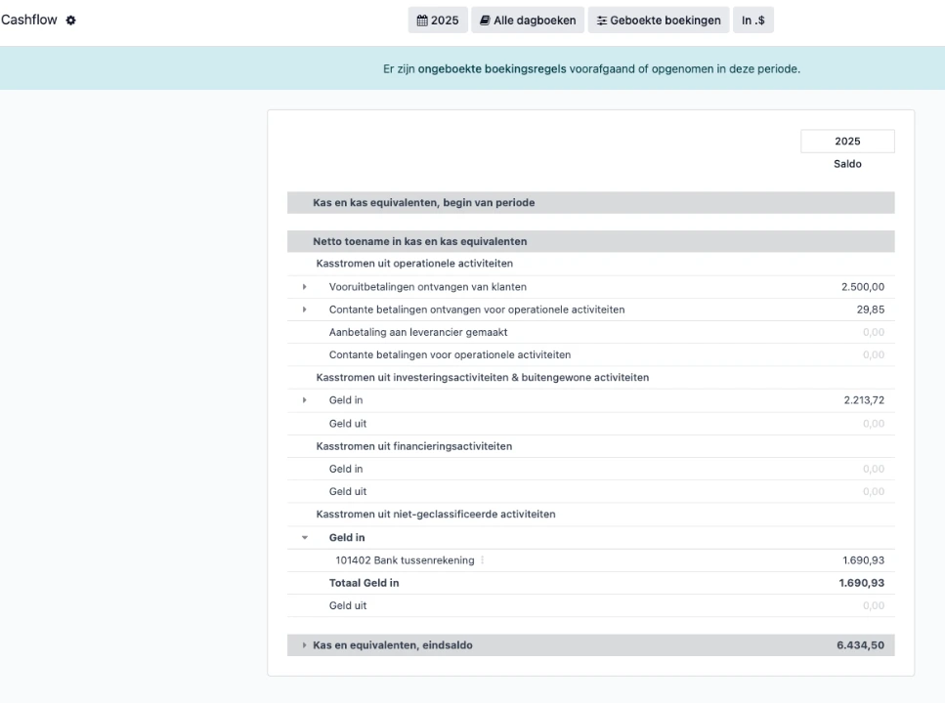The height and width of the screenshot is (703, 945).
Task: Click the 6.434,50 eindsaldo amount
Action: [x=861, y=645]
